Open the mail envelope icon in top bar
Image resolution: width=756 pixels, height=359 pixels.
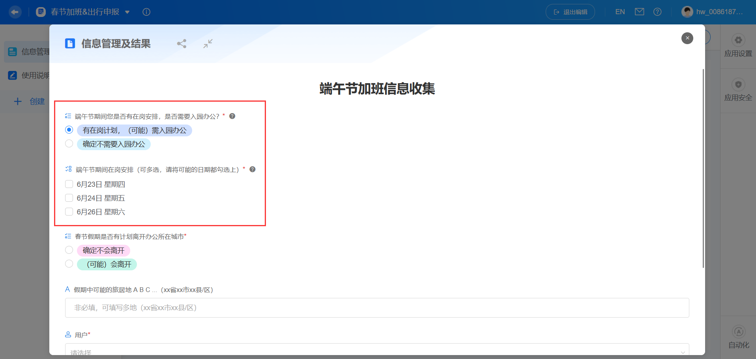point(639,12)
